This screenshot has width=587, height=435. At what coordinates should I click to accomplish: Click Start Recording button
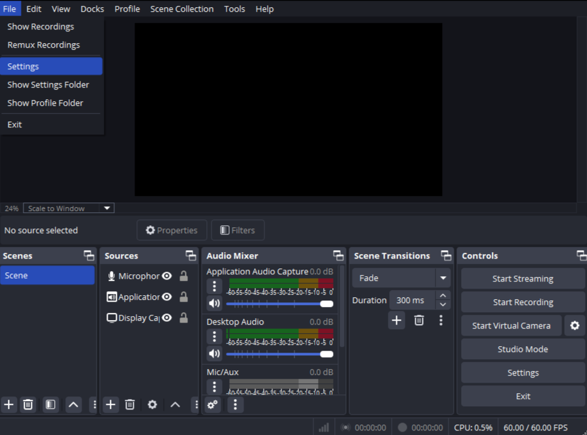click(522, 302)
